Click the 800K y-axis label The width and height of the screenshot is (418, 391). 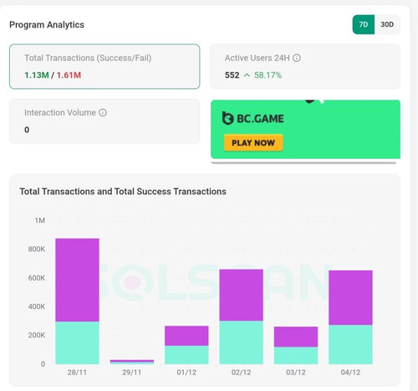click(37, 249)
